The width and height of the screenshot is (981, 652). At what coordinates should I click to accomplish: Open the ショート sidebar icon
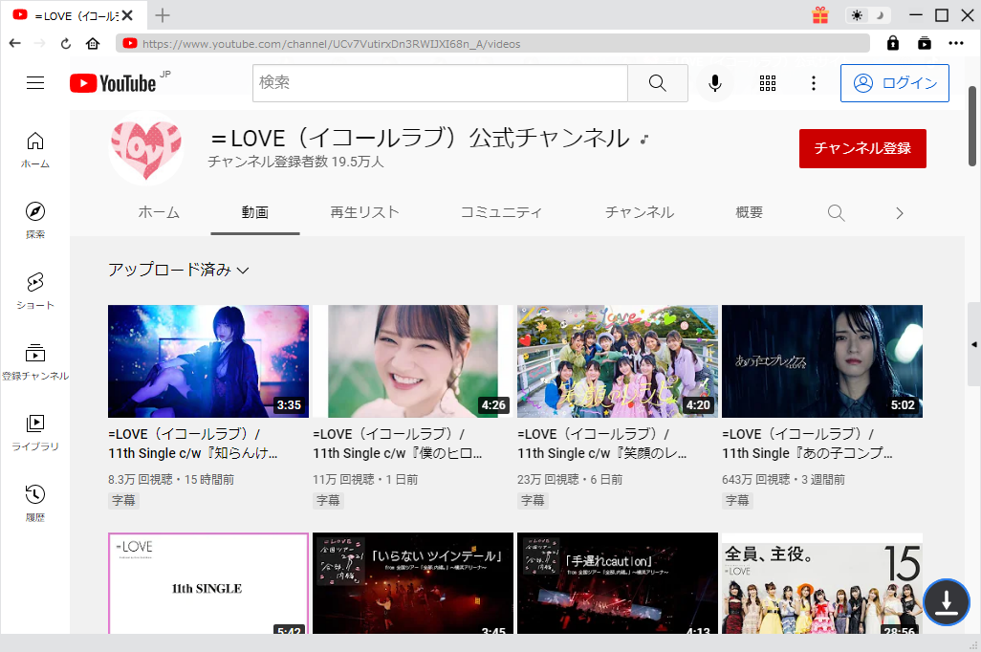(35, 291)
